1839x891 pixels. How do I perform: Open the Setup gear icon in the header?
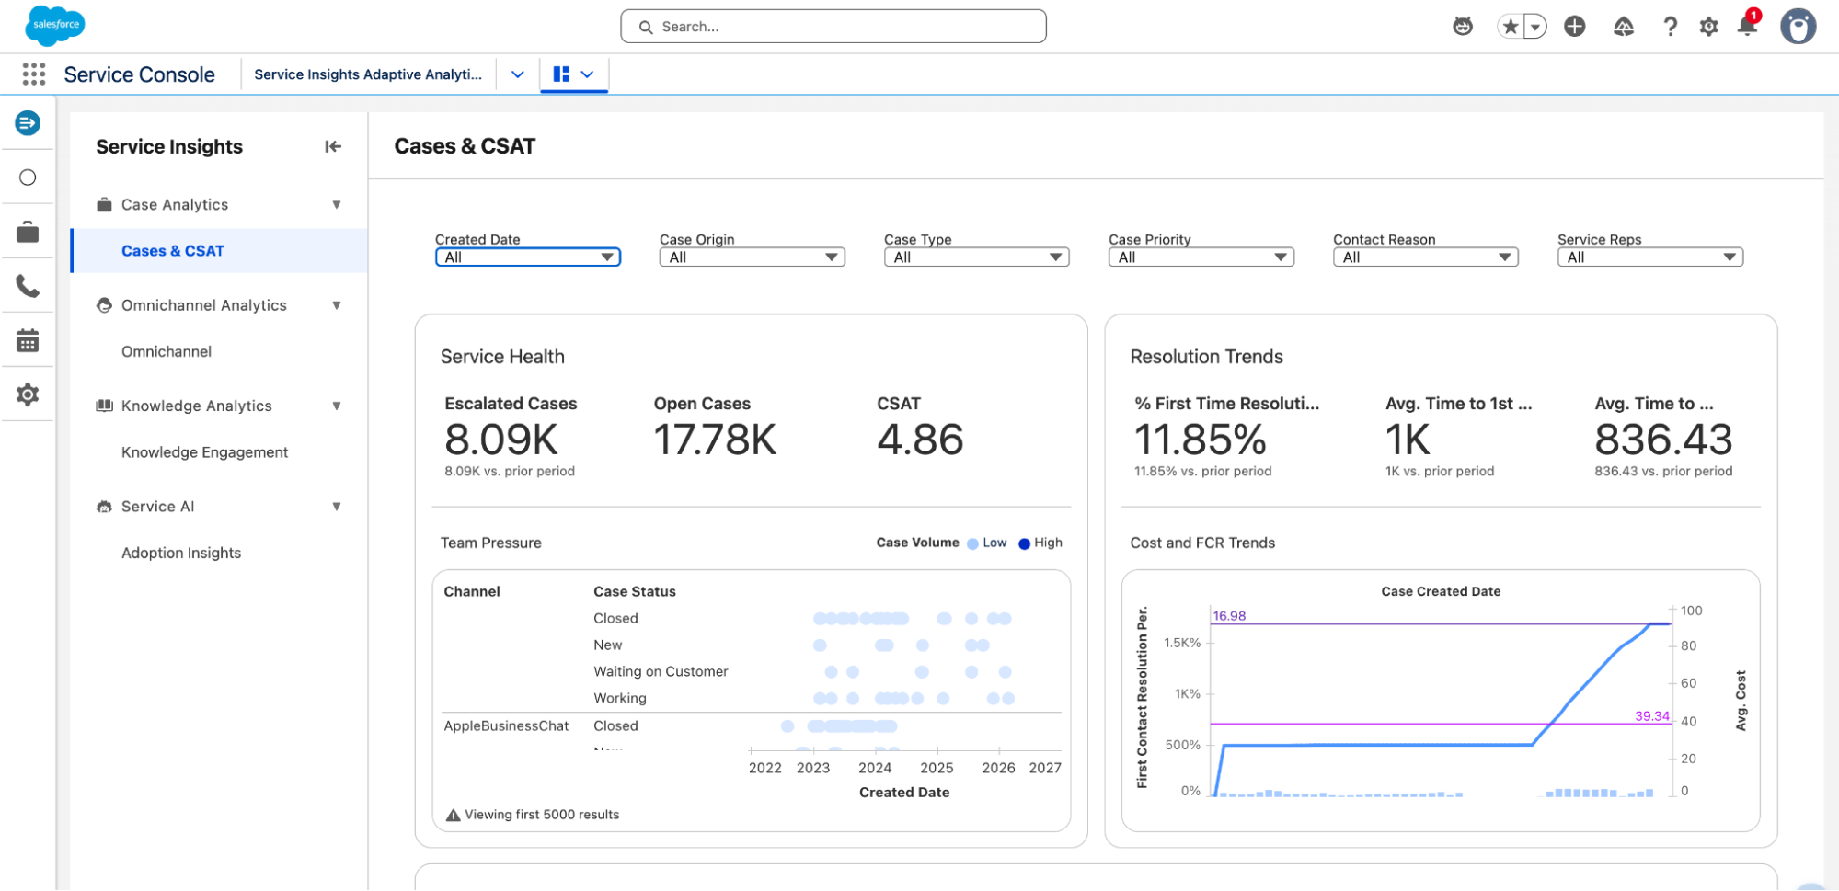[1709, 27]
